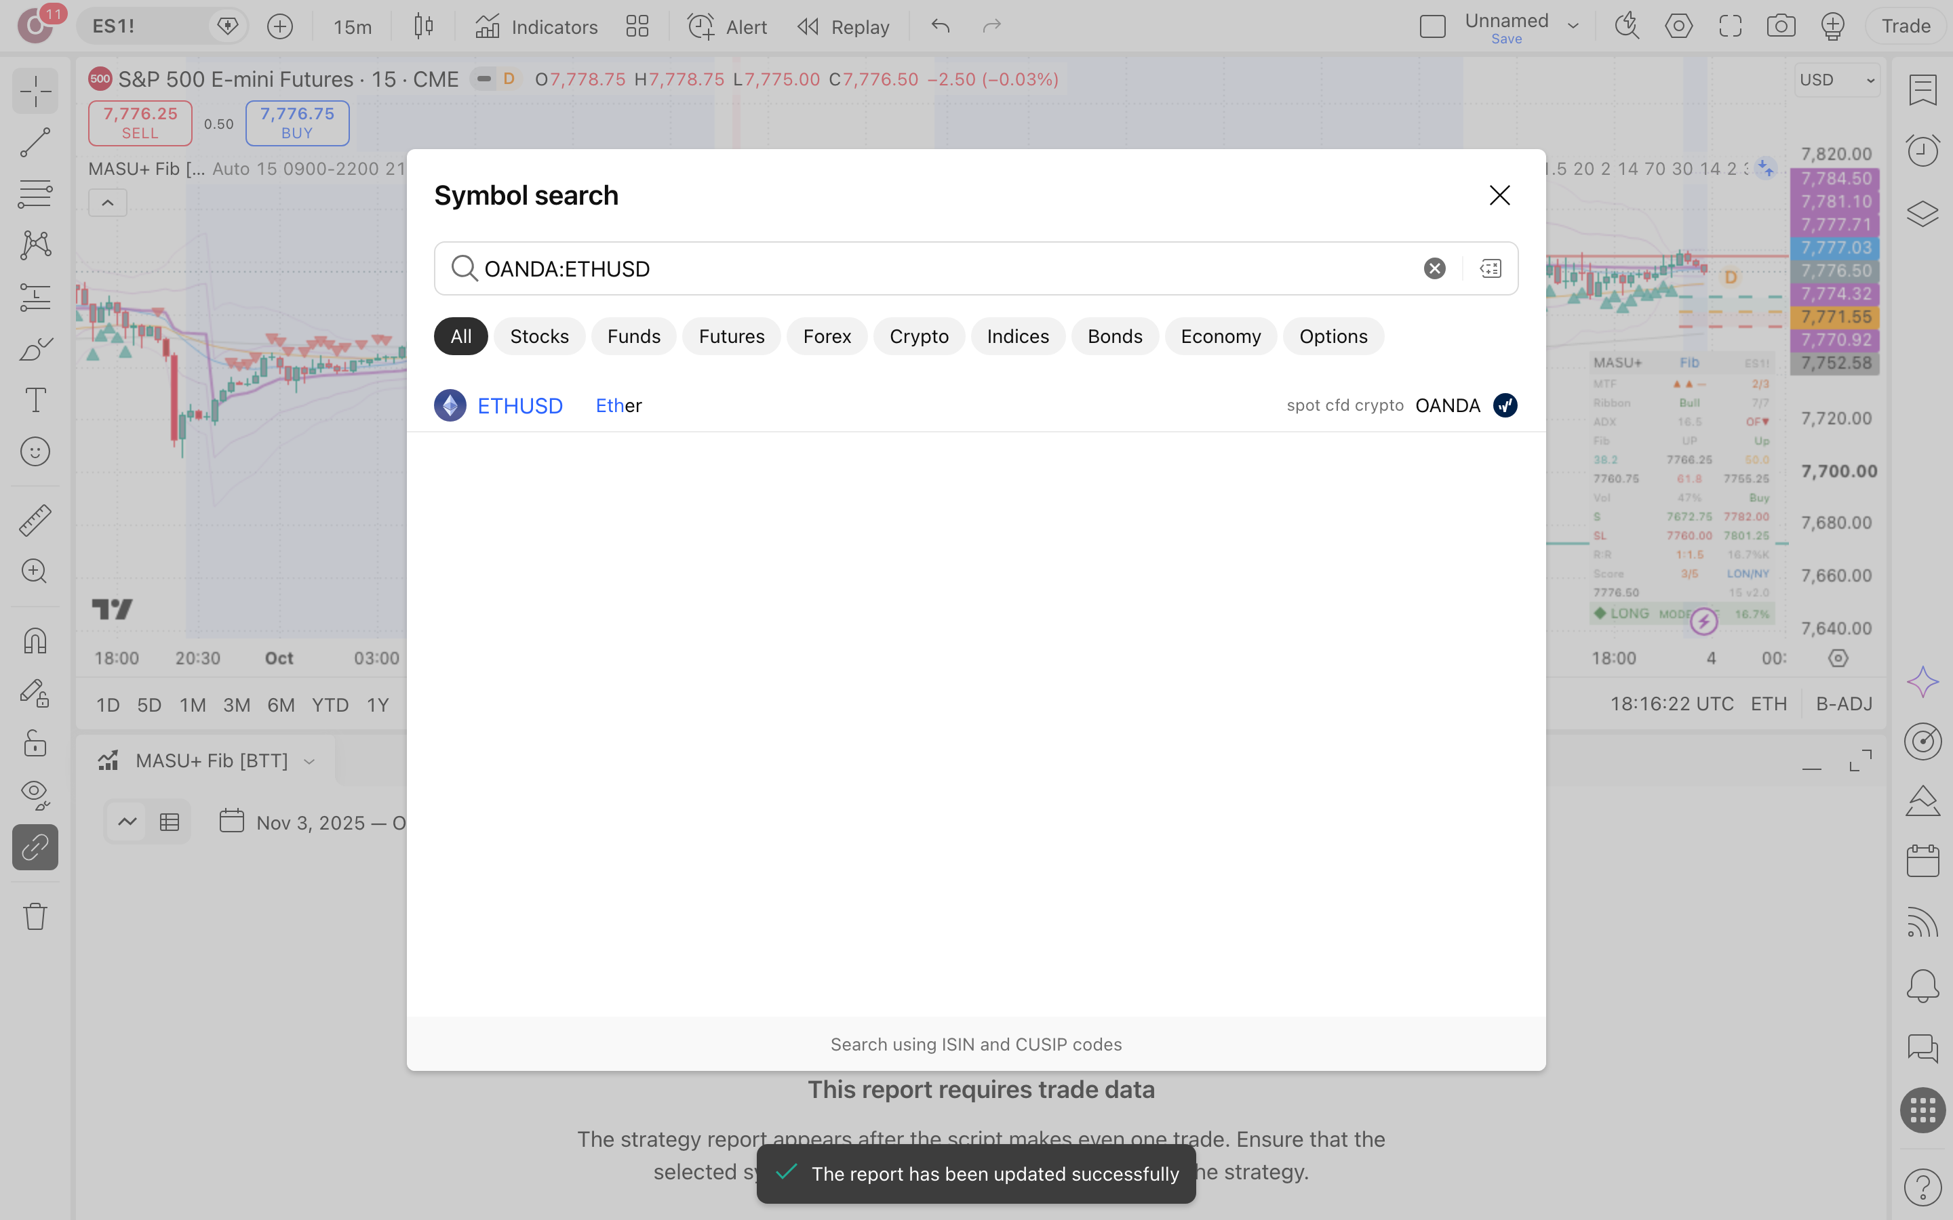
Task: Select the trend line drawing tool
Action: click(35, 142)
